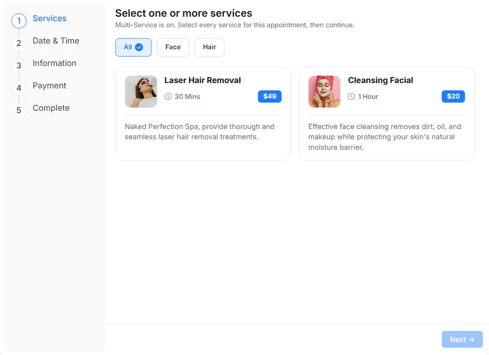Click the step 1 circle icon

(x=18, y=21)
